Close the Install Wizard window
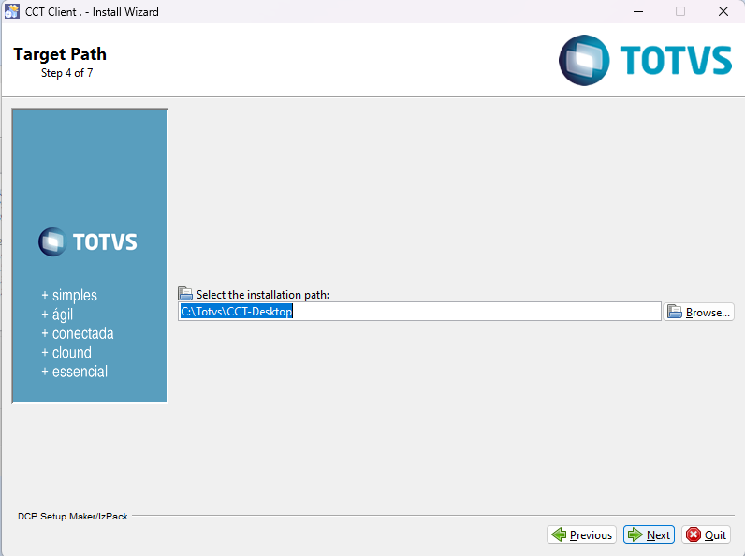745x556 pixels. [723, 11]
